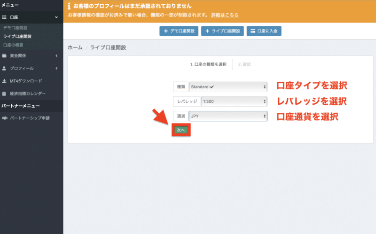Open the 通貨 JPY dropdown

coord(228,116)
